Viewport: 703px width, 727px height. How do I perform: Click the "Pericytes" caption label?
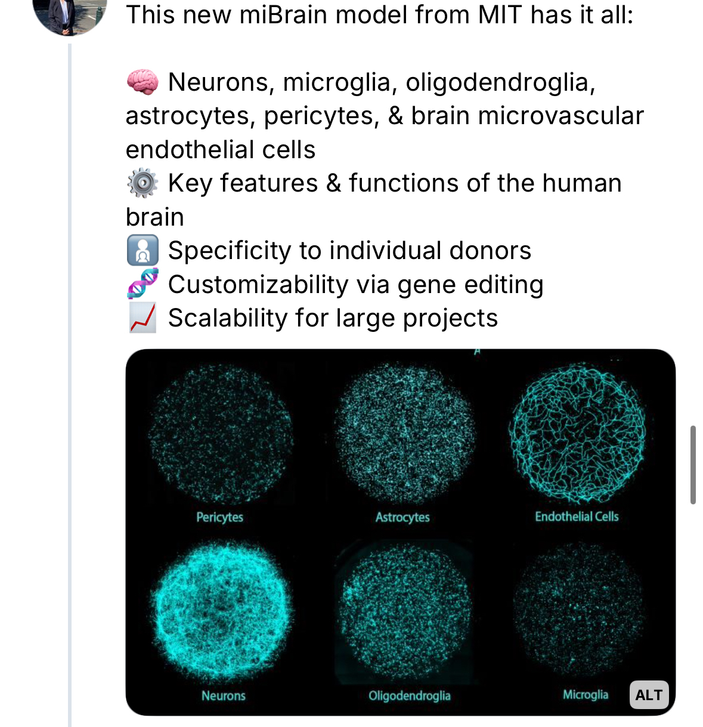220,517
